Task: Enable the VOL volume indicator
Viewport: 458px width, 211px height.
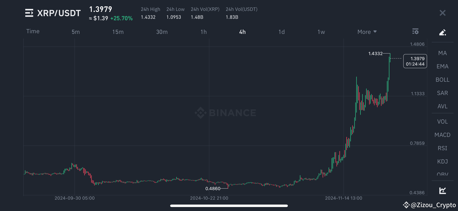Action: click(442, 122)
